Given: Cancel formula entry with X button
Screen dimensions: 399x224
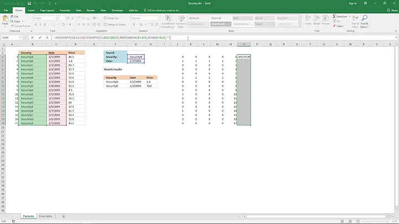Looking at the screenshot, I should click(32, 38).
